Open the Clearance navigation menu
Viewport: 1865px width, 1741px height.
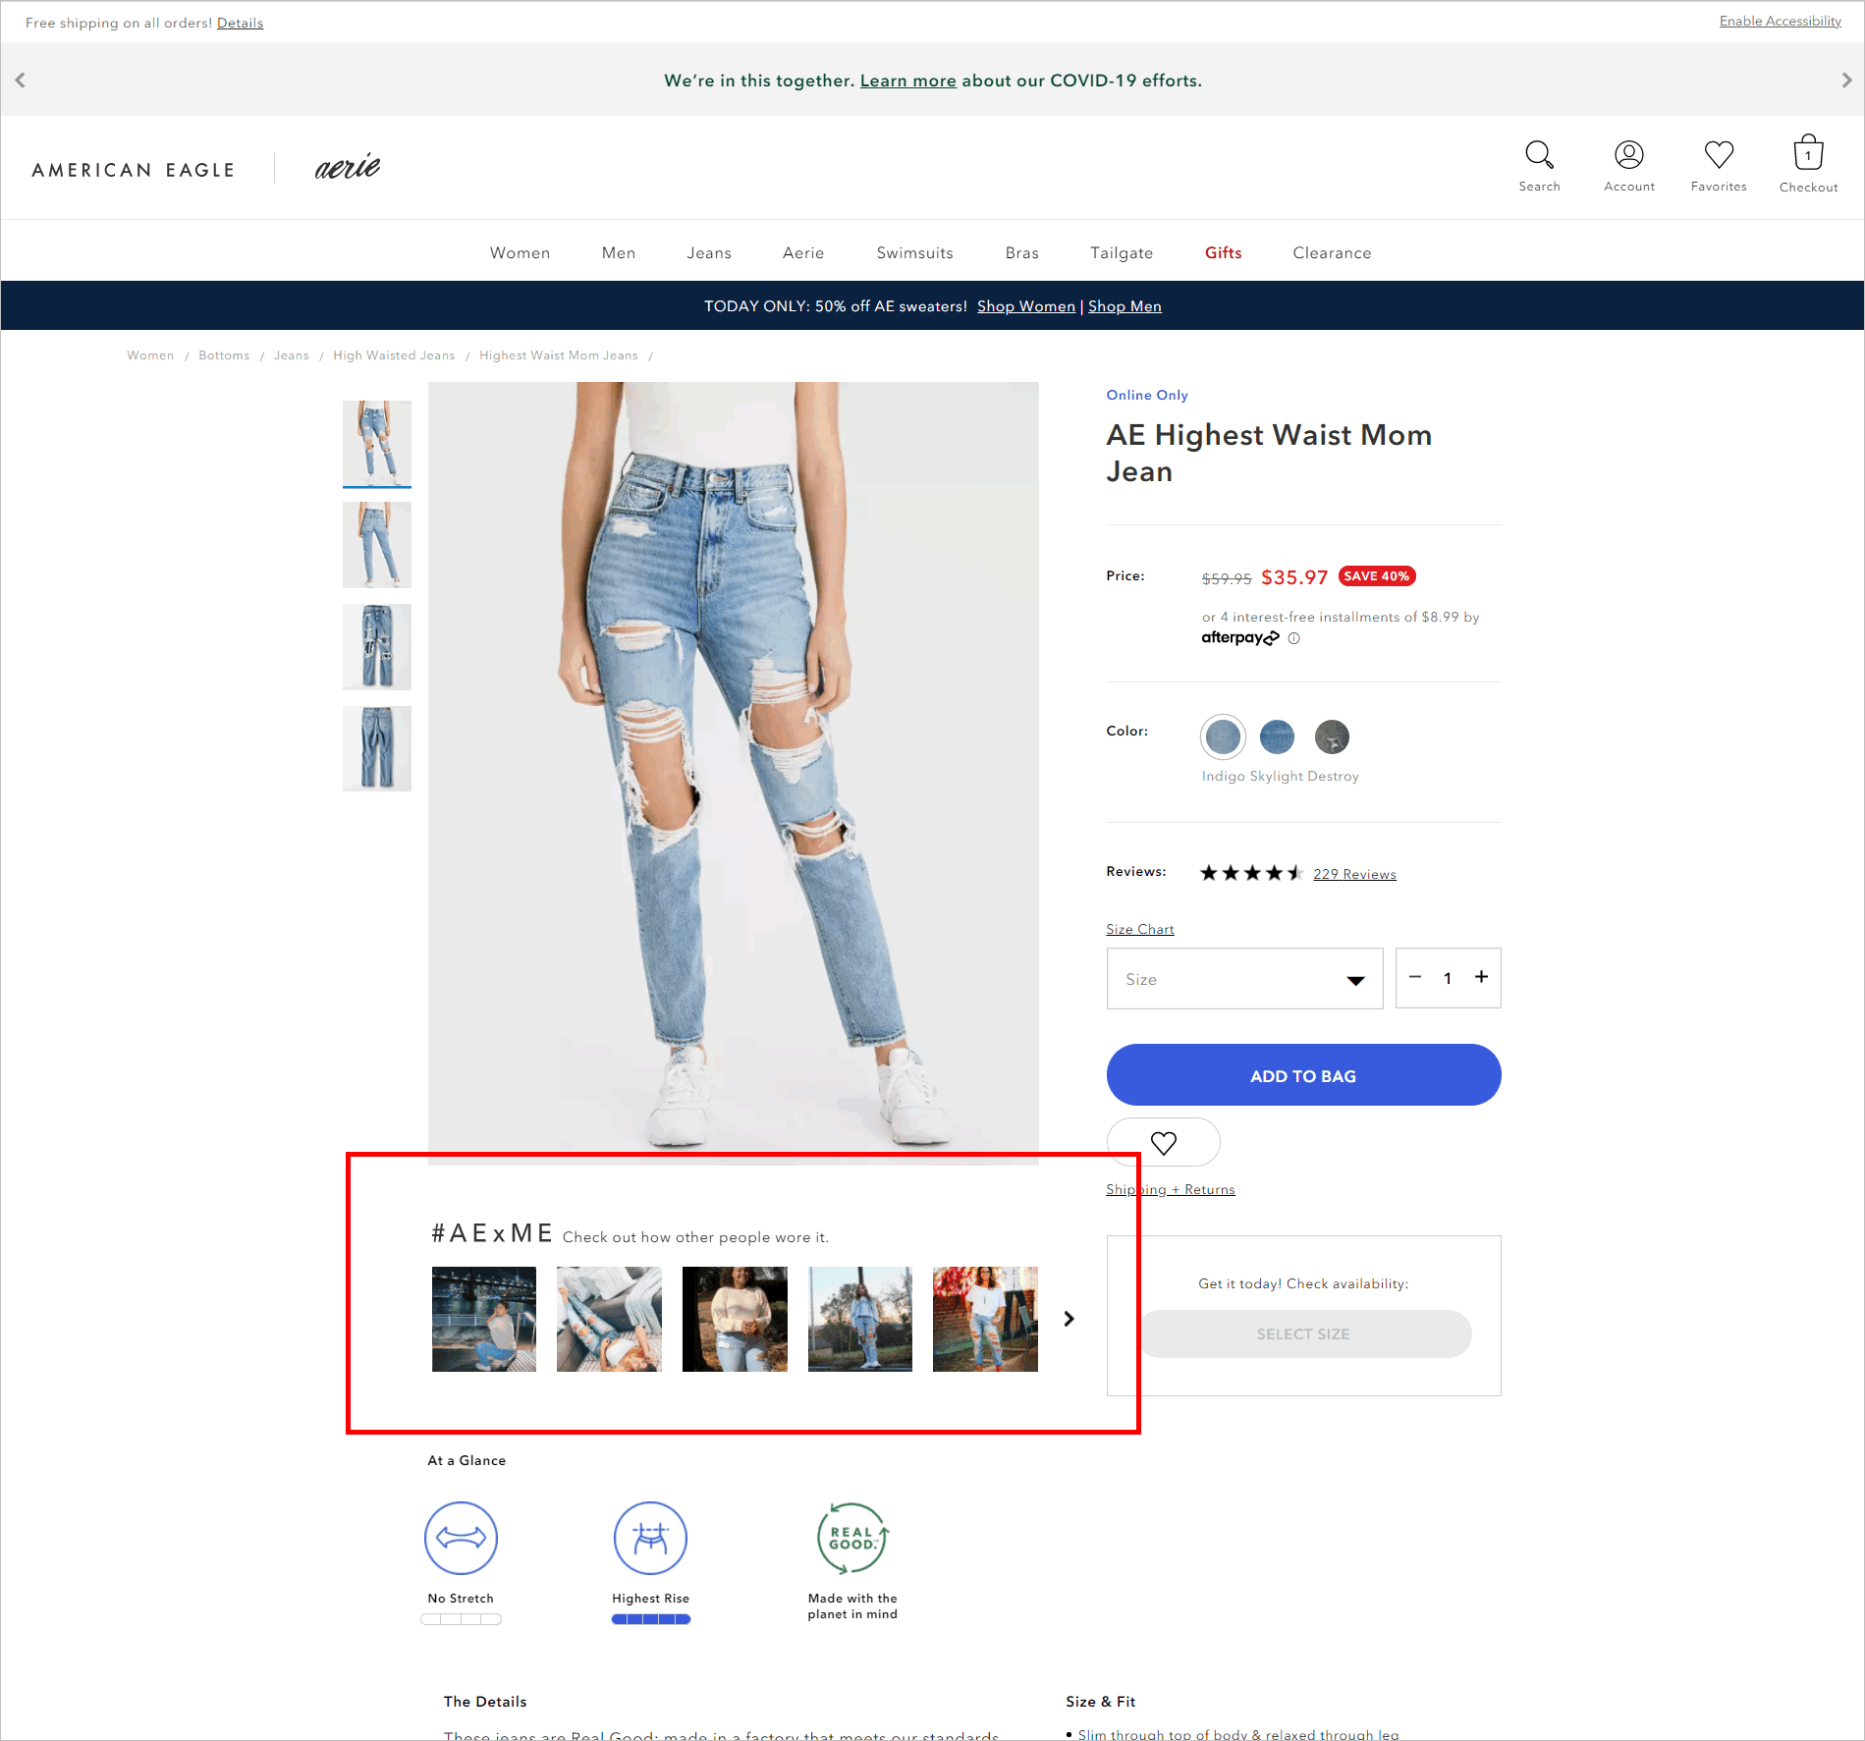tap(1332, 252)
